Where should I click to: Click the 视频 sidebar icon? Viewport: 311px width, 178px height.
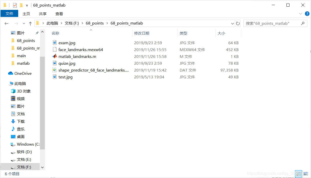13,99
